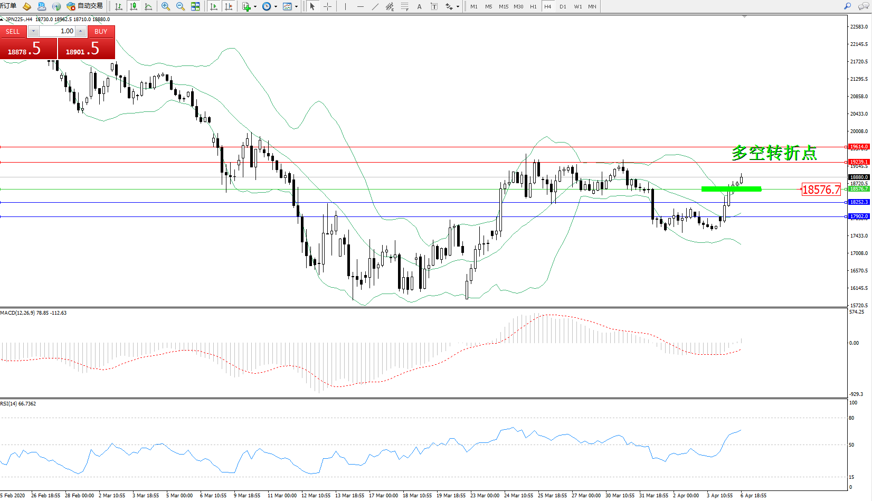872x501 pixels.
Task: Click the zoom out magnifier icon
Action: (x=181, y=6)
